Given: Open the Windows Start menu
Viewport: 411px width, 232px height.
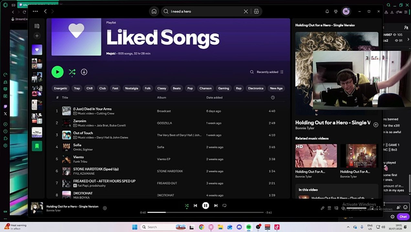Looking at the screenshot, I should tap(135, 227).
